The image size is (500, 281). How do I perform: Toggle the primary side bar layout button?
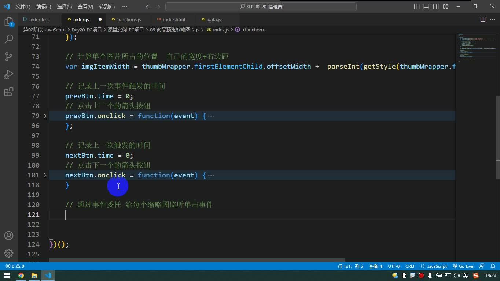click(x=417, y=7)
